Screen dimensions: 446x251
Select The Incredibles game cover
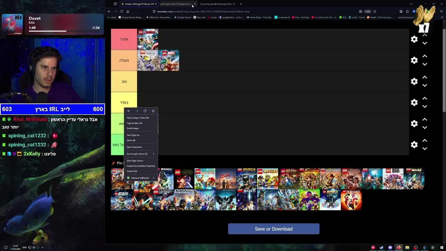click(351, 200)
